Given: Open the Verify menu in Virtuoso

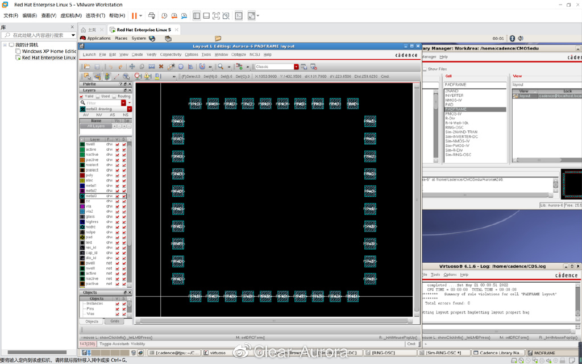Looking at the screenshot, I should pos(151,55).
